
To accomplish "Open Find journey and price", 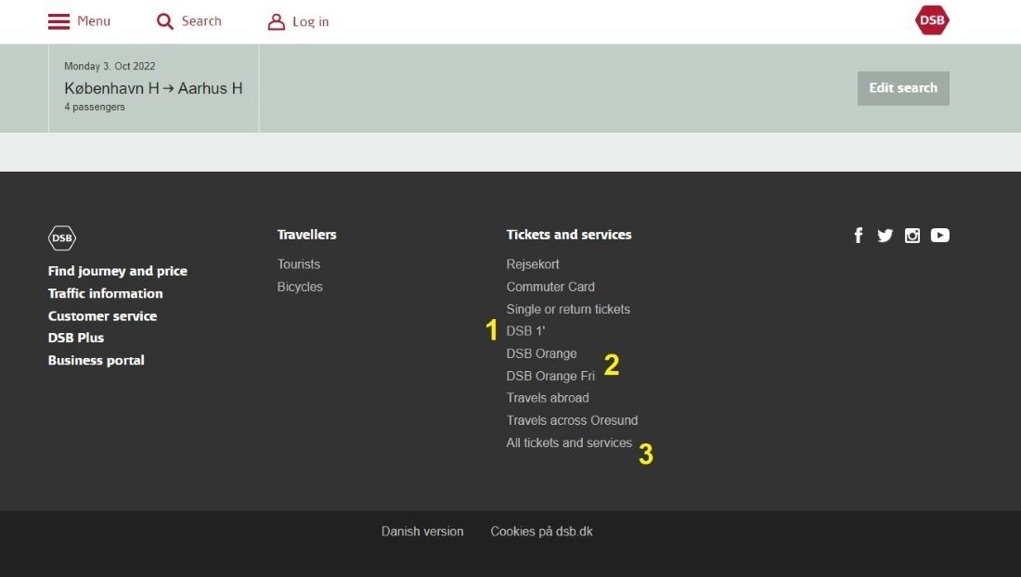I will [117, 271].
